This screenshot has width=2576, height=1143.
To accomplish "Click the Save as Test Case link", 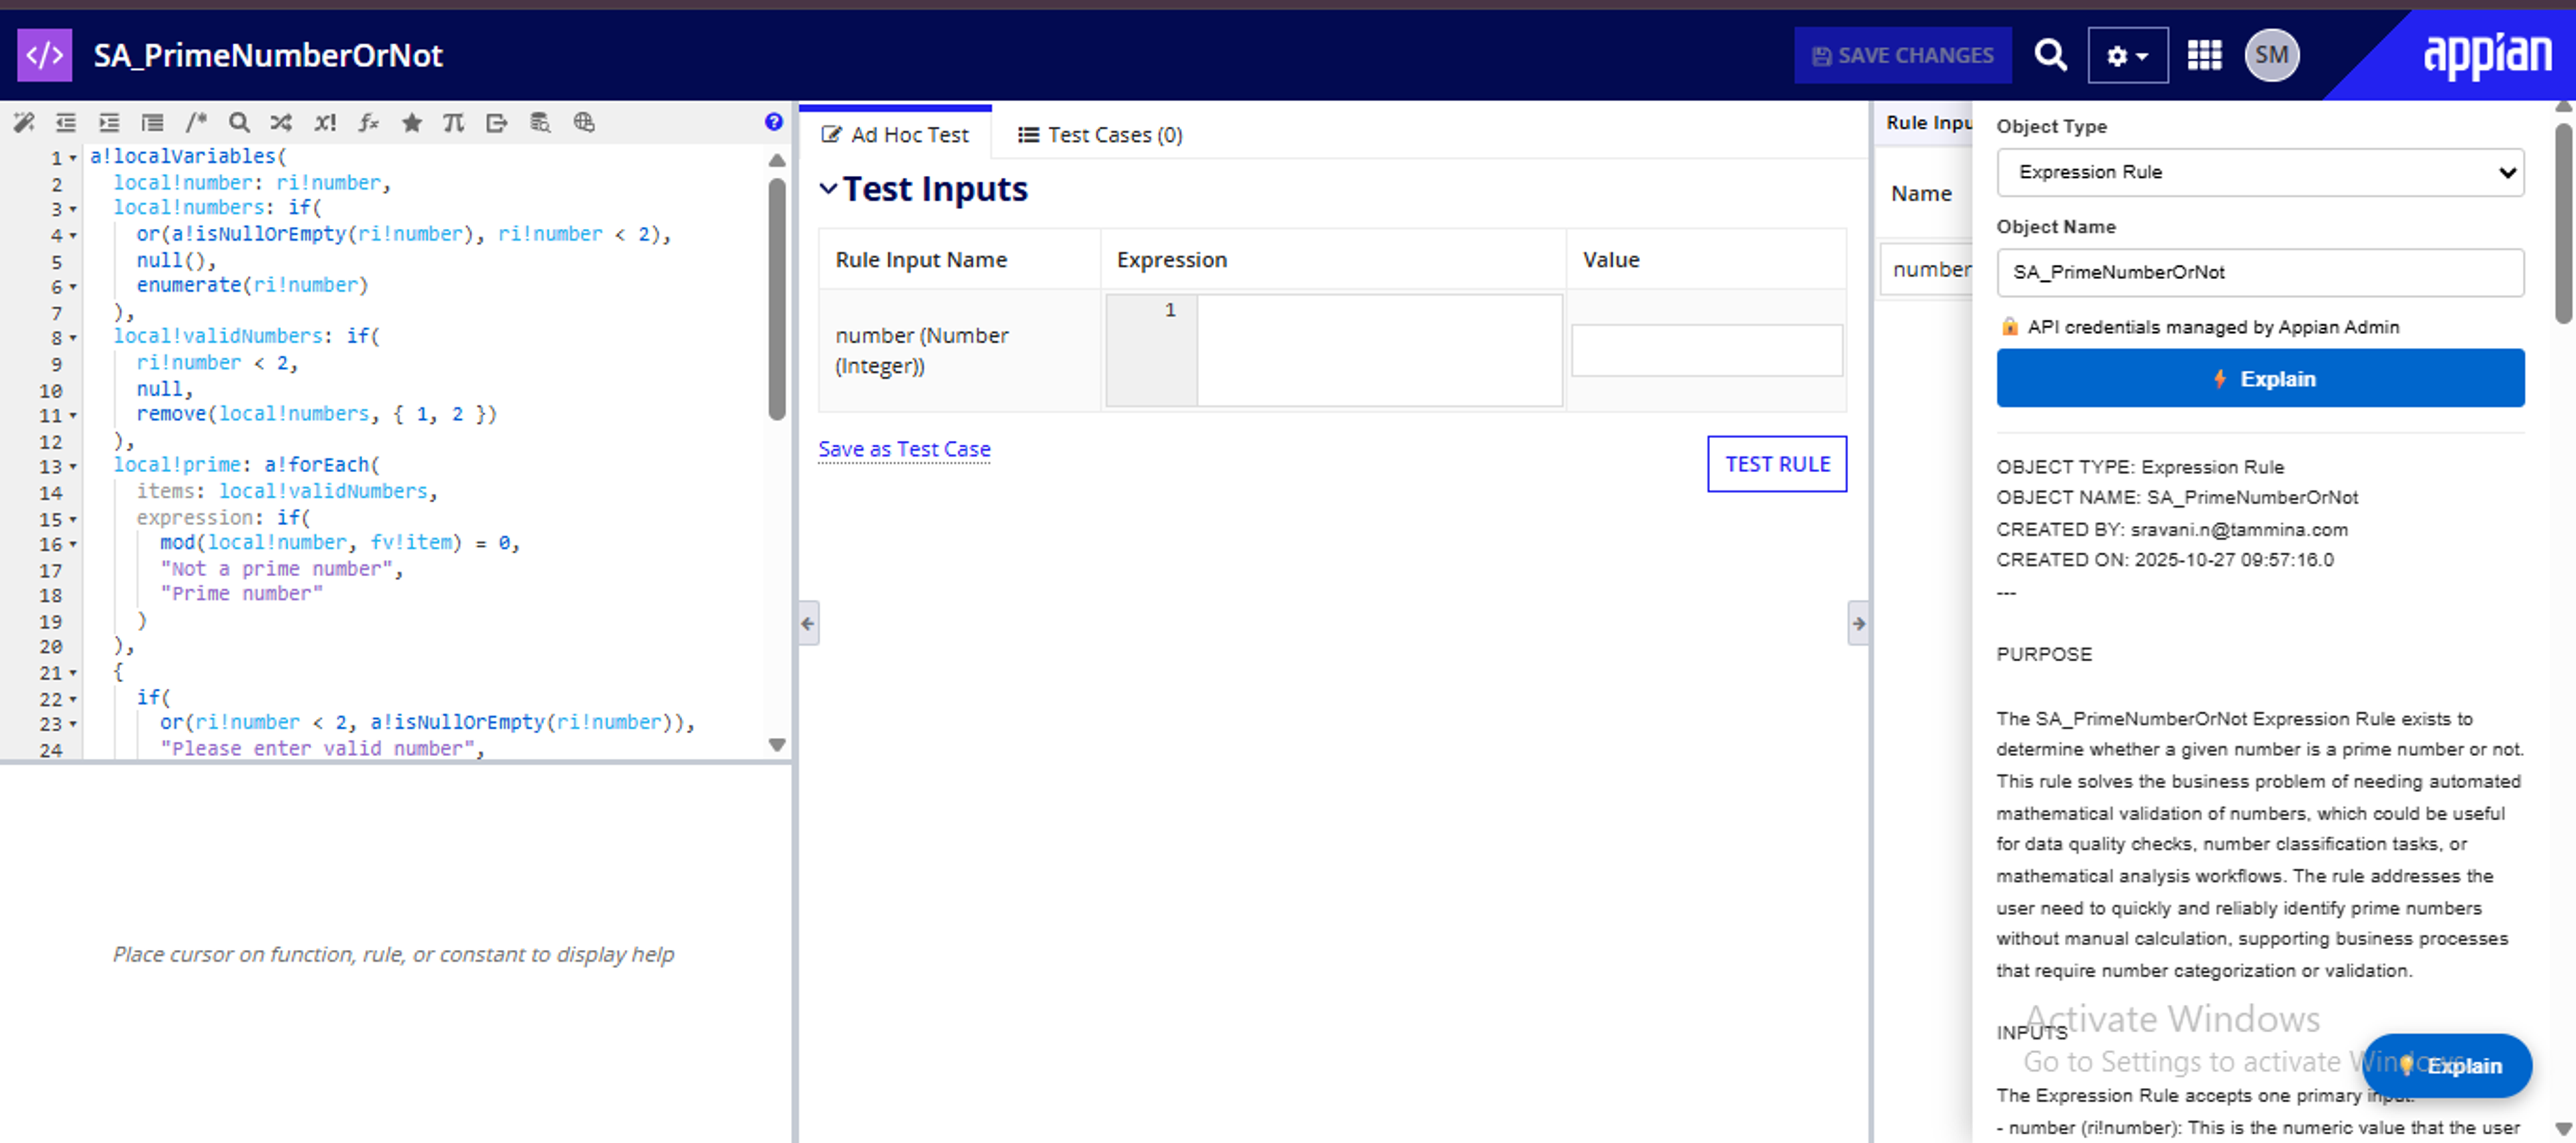I will tap(904, 449).
